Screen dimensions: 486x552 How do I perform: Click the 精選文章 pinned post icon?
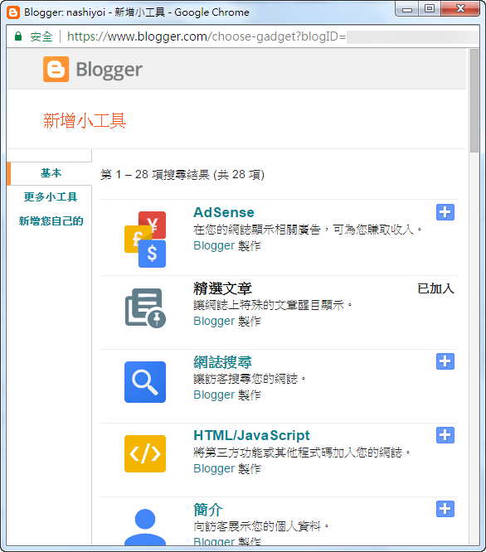[x=145, y=308]
